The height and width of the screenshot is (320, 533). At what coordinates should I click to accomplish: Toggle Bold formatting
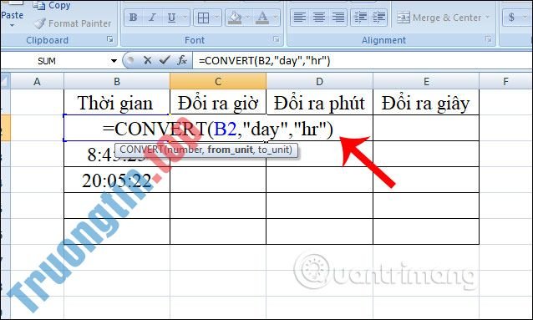click(x=134, y=18)
